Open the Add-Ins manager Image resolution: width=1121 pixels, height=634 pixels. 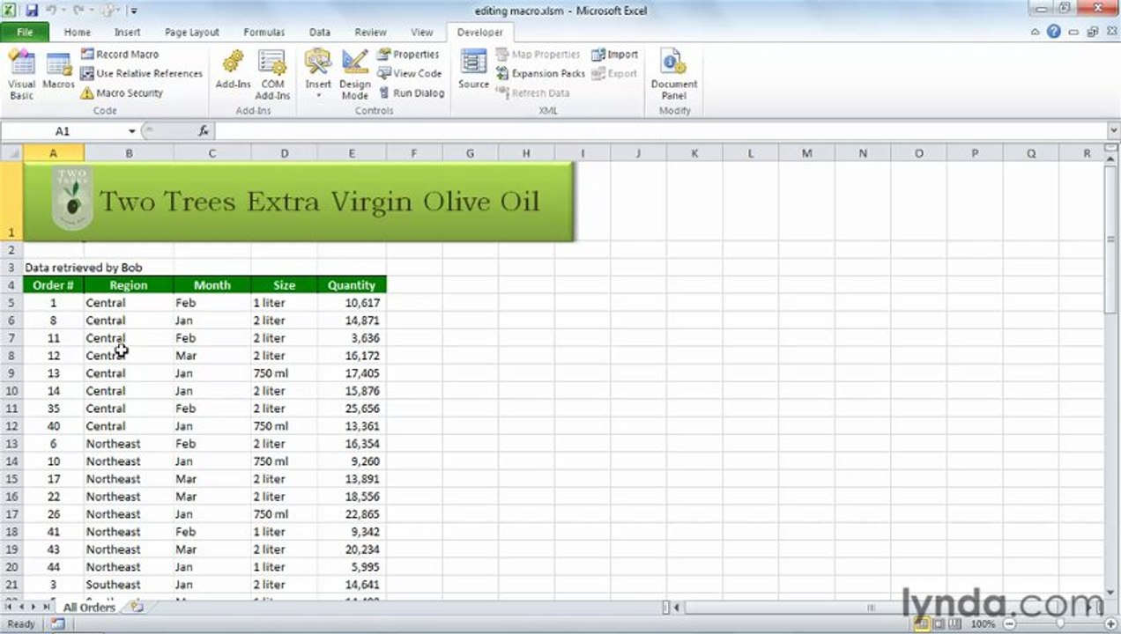[x=233, y=70]
